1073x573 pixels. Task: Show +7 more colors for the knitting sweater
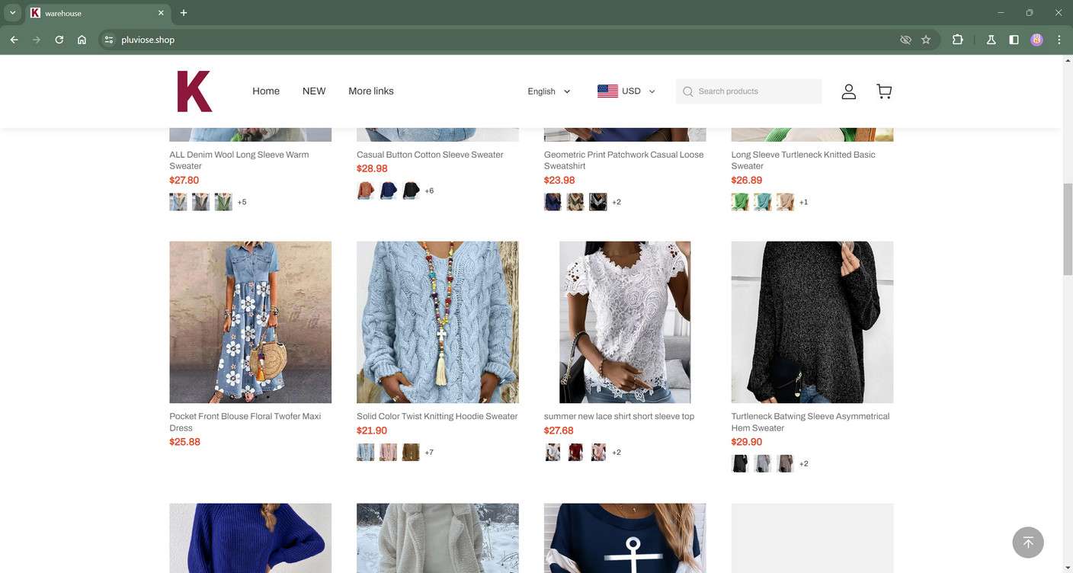pos(429,452)
